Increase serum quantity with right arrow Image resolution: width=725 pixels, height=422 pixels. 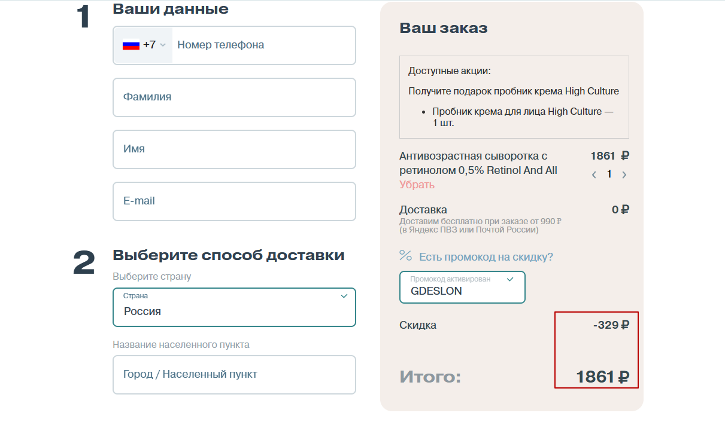point(624,175)
